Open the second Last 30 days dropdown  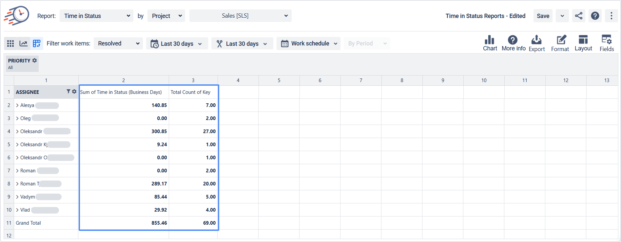242,43
